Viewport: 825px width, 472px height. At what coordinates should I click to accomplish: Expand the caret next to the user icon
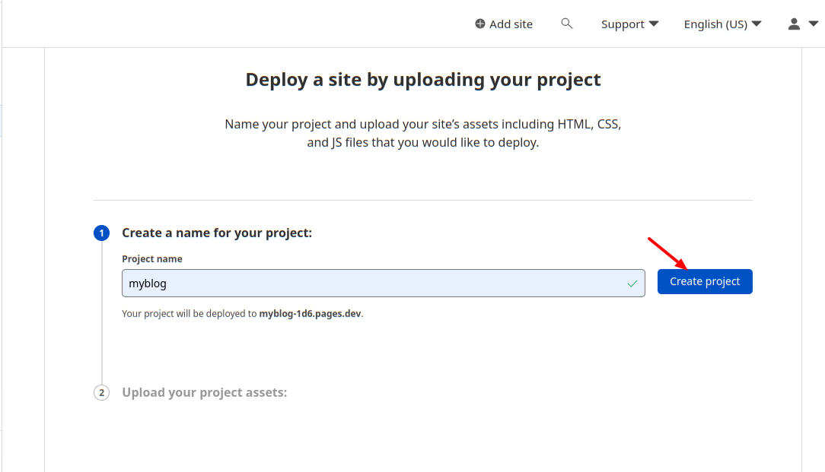[x=812, y=24]
